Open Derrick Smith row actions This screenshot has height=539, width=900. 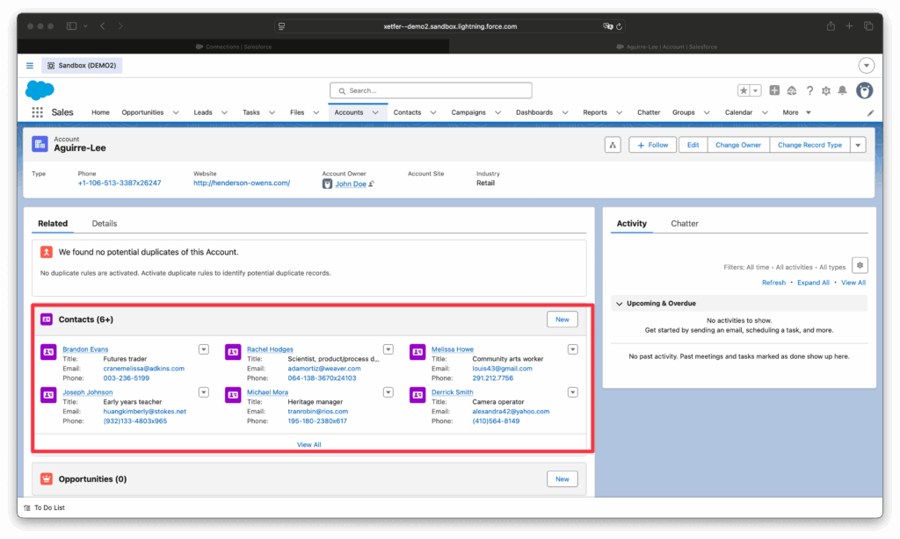pyautogui.click(x=573, y=392)
